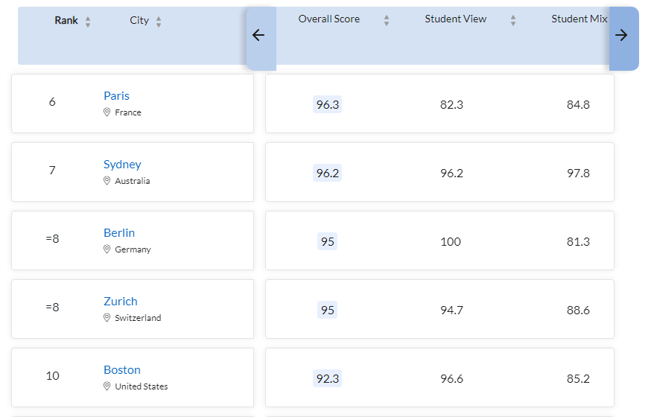Screen dimensions: 654x417
Task: Click location pin next to Switzerland
Action: point(107,317)
